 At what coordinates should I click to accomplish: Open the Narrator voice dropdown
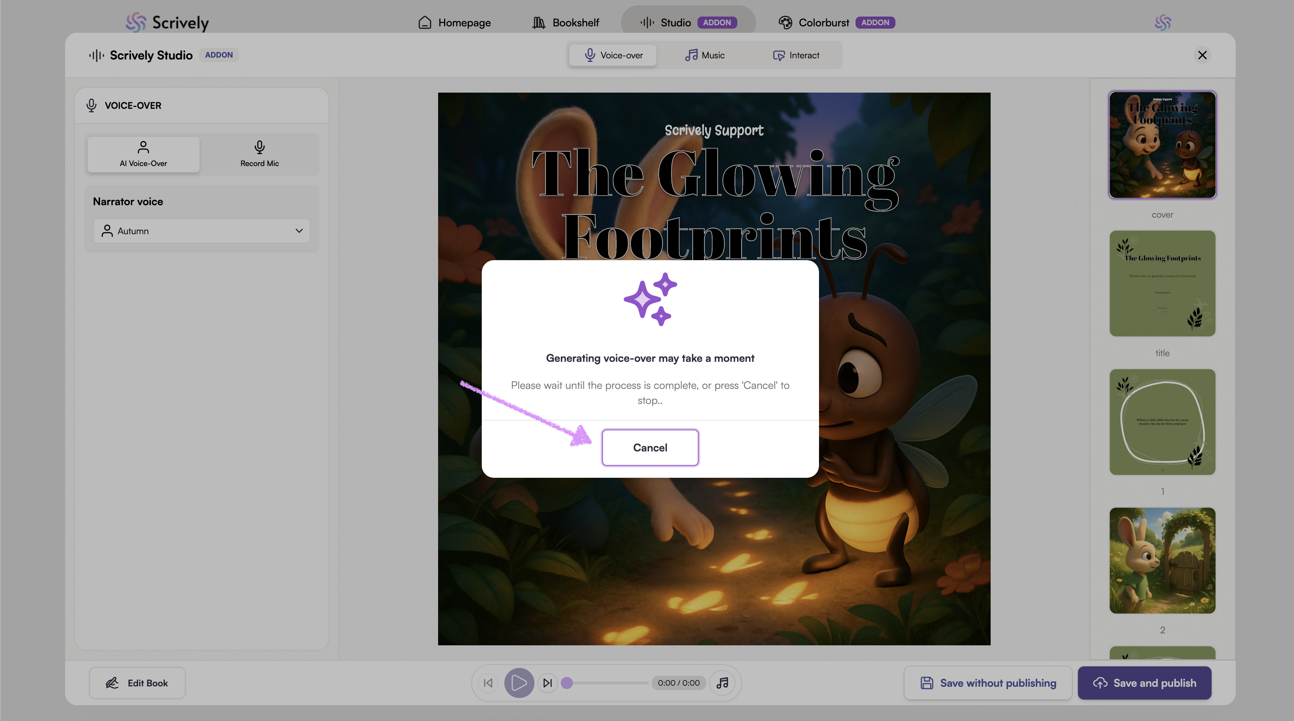(201, 231)
